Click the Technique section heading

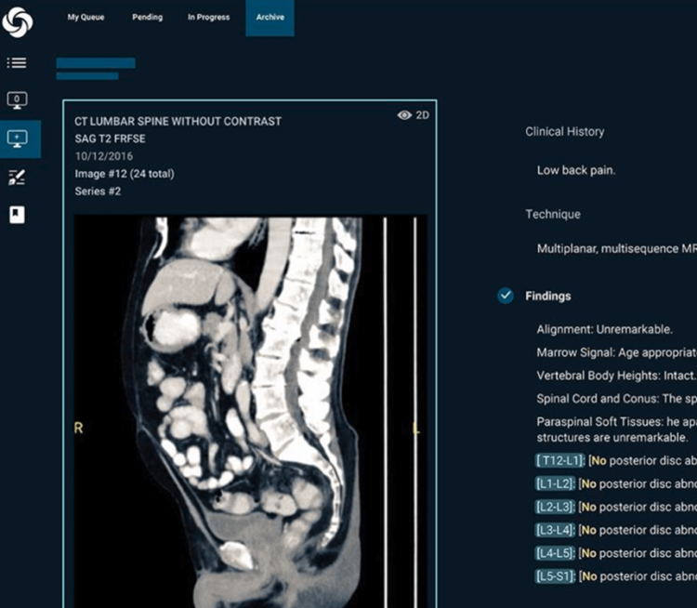[x=553, y=215]
